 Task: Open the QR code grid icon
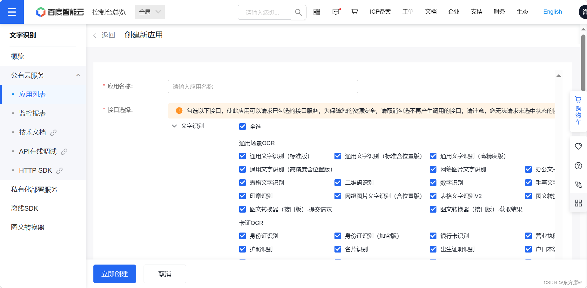[x=317, y=12]
